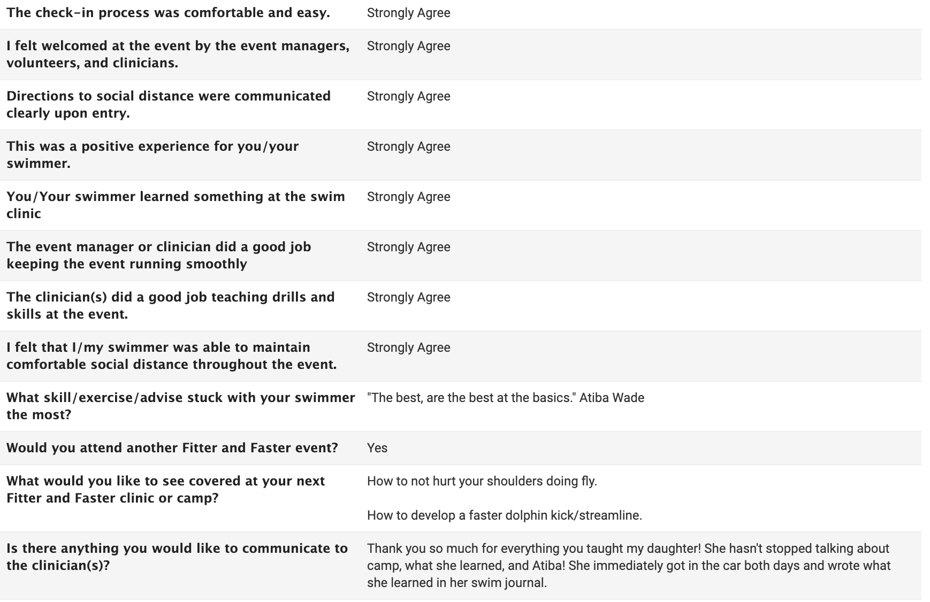Screen dimensions: 930x602
Task: Click 'swimmer learned something' question text
Action: [176, 205]
